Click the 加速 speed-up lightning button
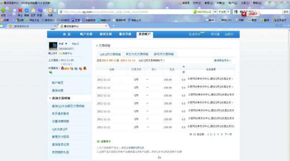290x161 pixels. tap(222, 12)
